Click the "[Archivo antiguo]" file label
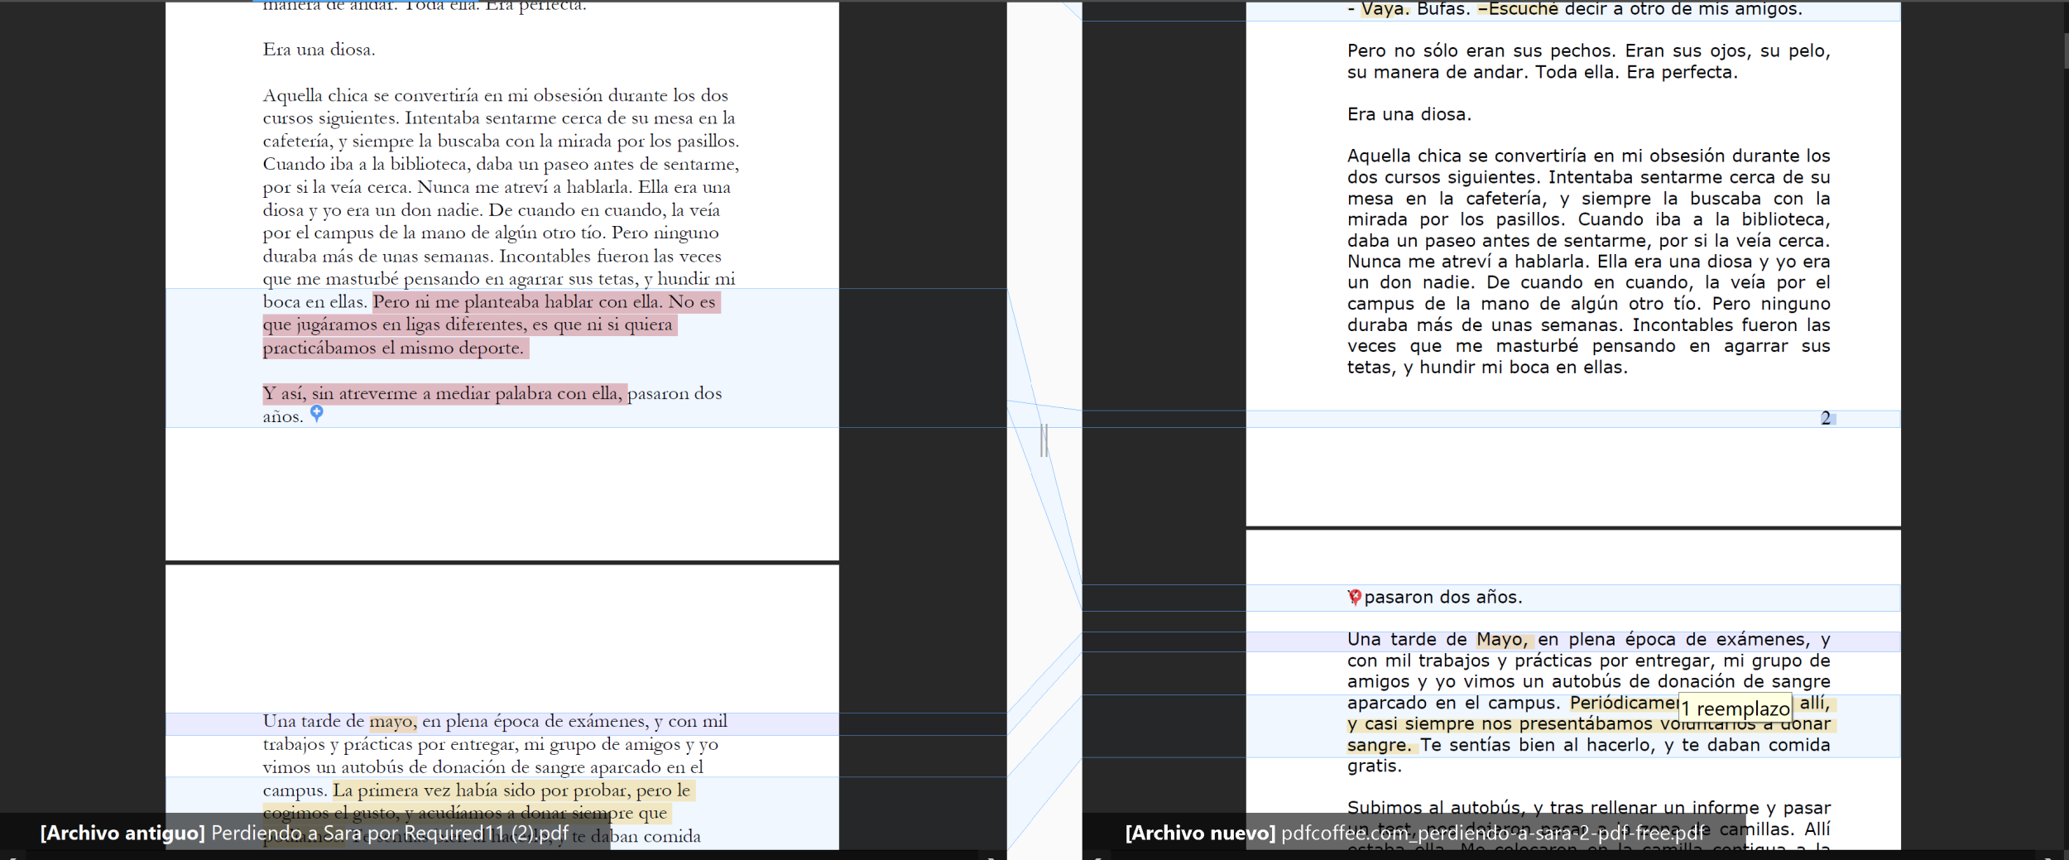This screenshot has height=860, width=2069. (x=122, y=833)
